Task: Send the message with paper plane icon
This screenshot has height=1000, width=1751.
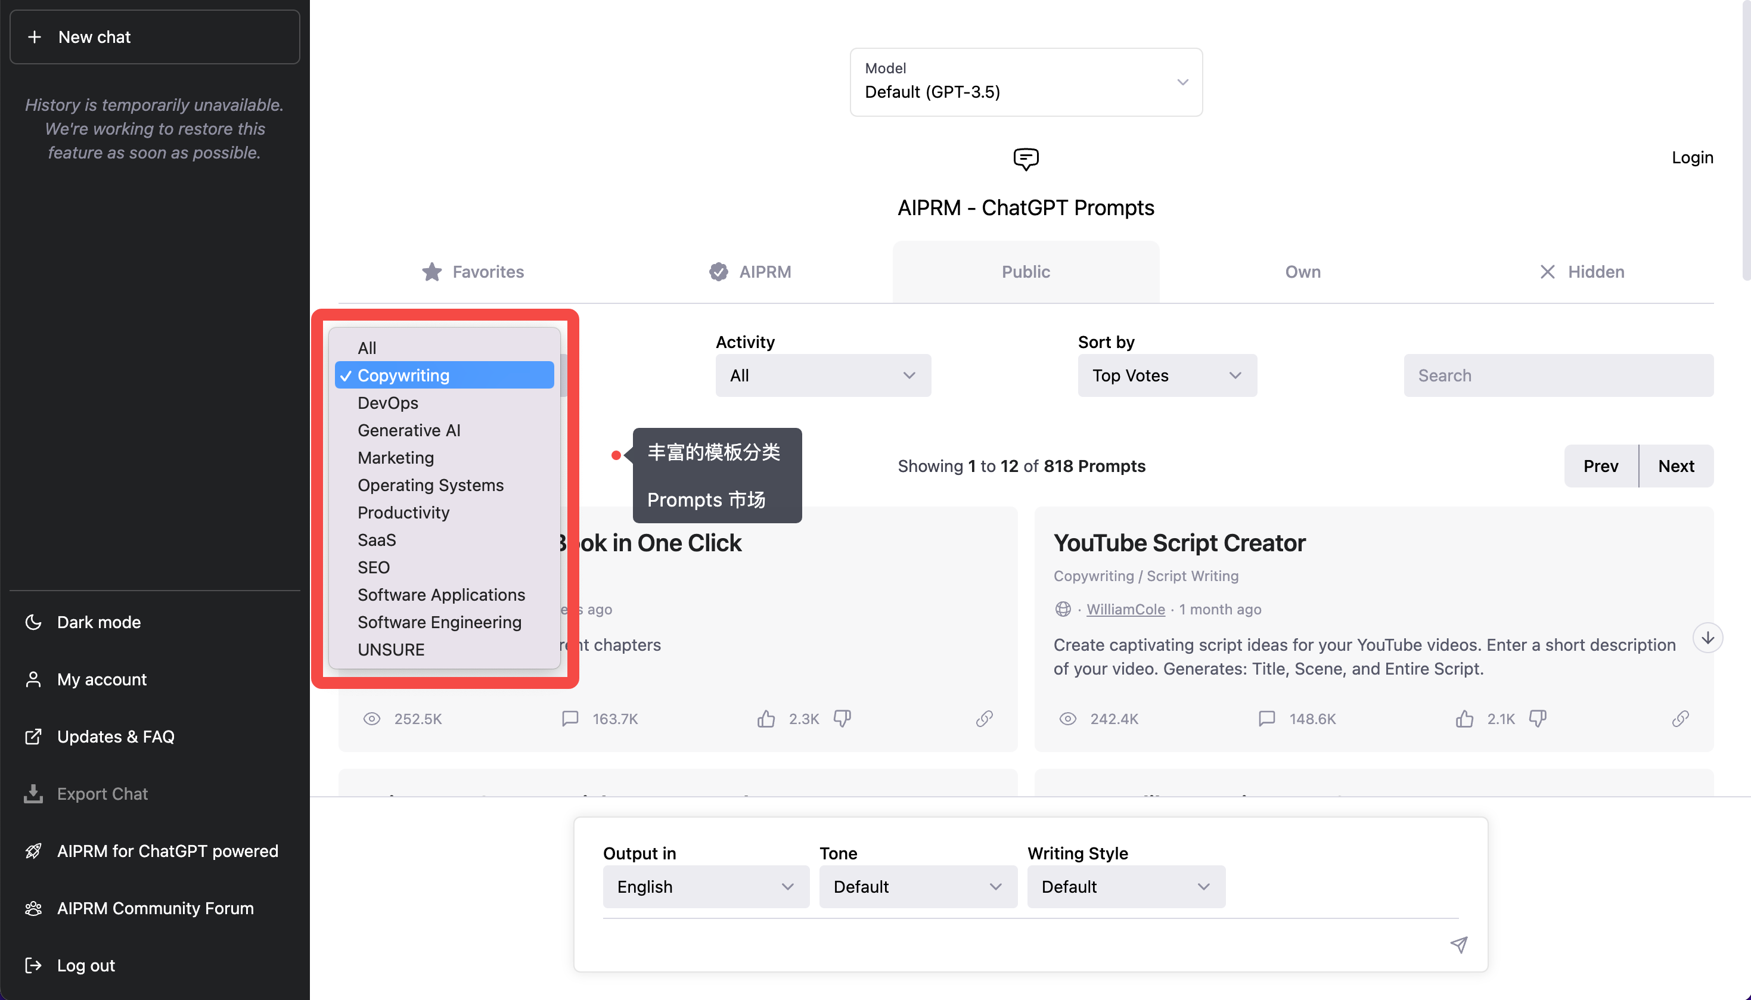Action: 1458,945
